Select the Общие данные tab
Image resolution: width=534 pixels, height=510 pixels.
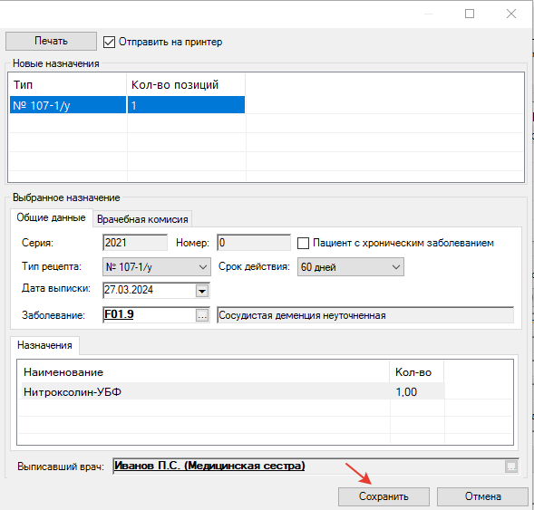pos(51,217)
